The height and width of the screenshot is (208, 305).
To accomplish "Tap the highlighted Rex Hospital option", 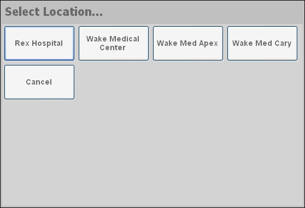I will [x=39, y=43].
